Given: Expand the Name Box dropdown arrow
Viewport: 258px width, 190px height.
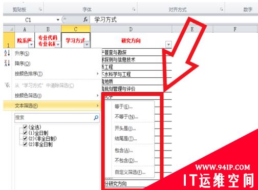Looking at the screenshot, I should [58, 20].
